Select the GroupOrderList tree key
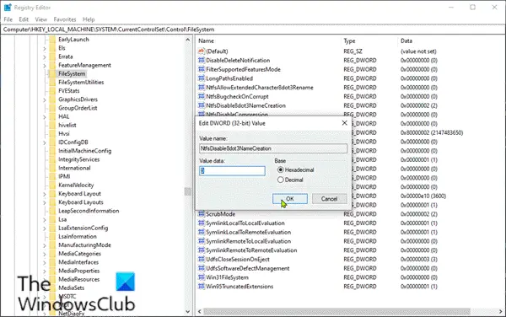 tap(78, 108)
